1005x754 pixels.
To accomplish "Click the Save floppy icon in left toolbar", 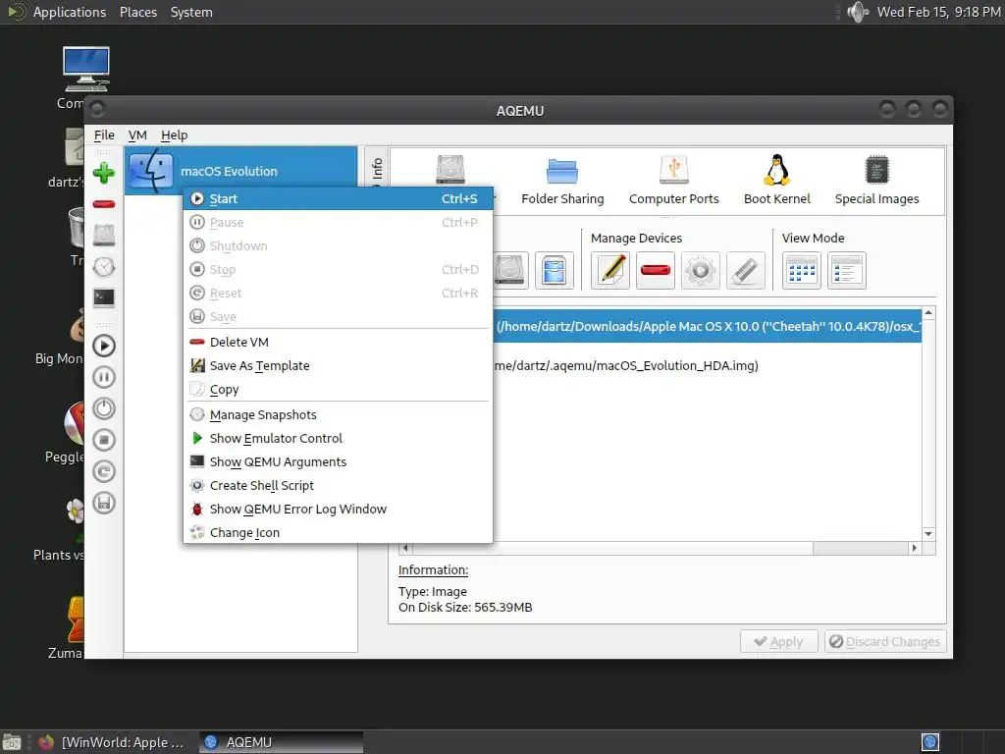I will pos(104,503).
